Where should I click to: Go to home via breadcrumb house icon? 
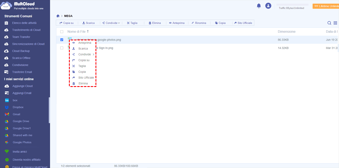click(58, 16)
